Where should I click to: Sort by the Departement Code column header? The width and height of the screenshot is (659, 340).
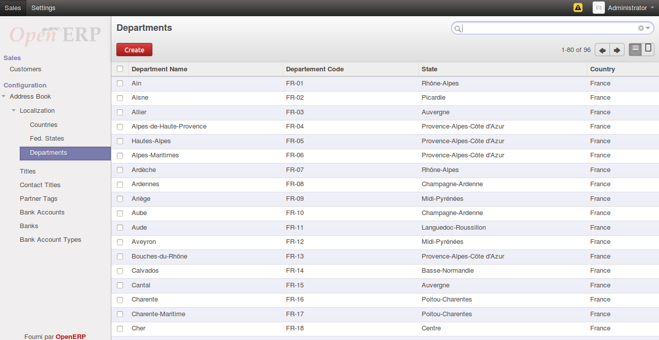(315, 69)
